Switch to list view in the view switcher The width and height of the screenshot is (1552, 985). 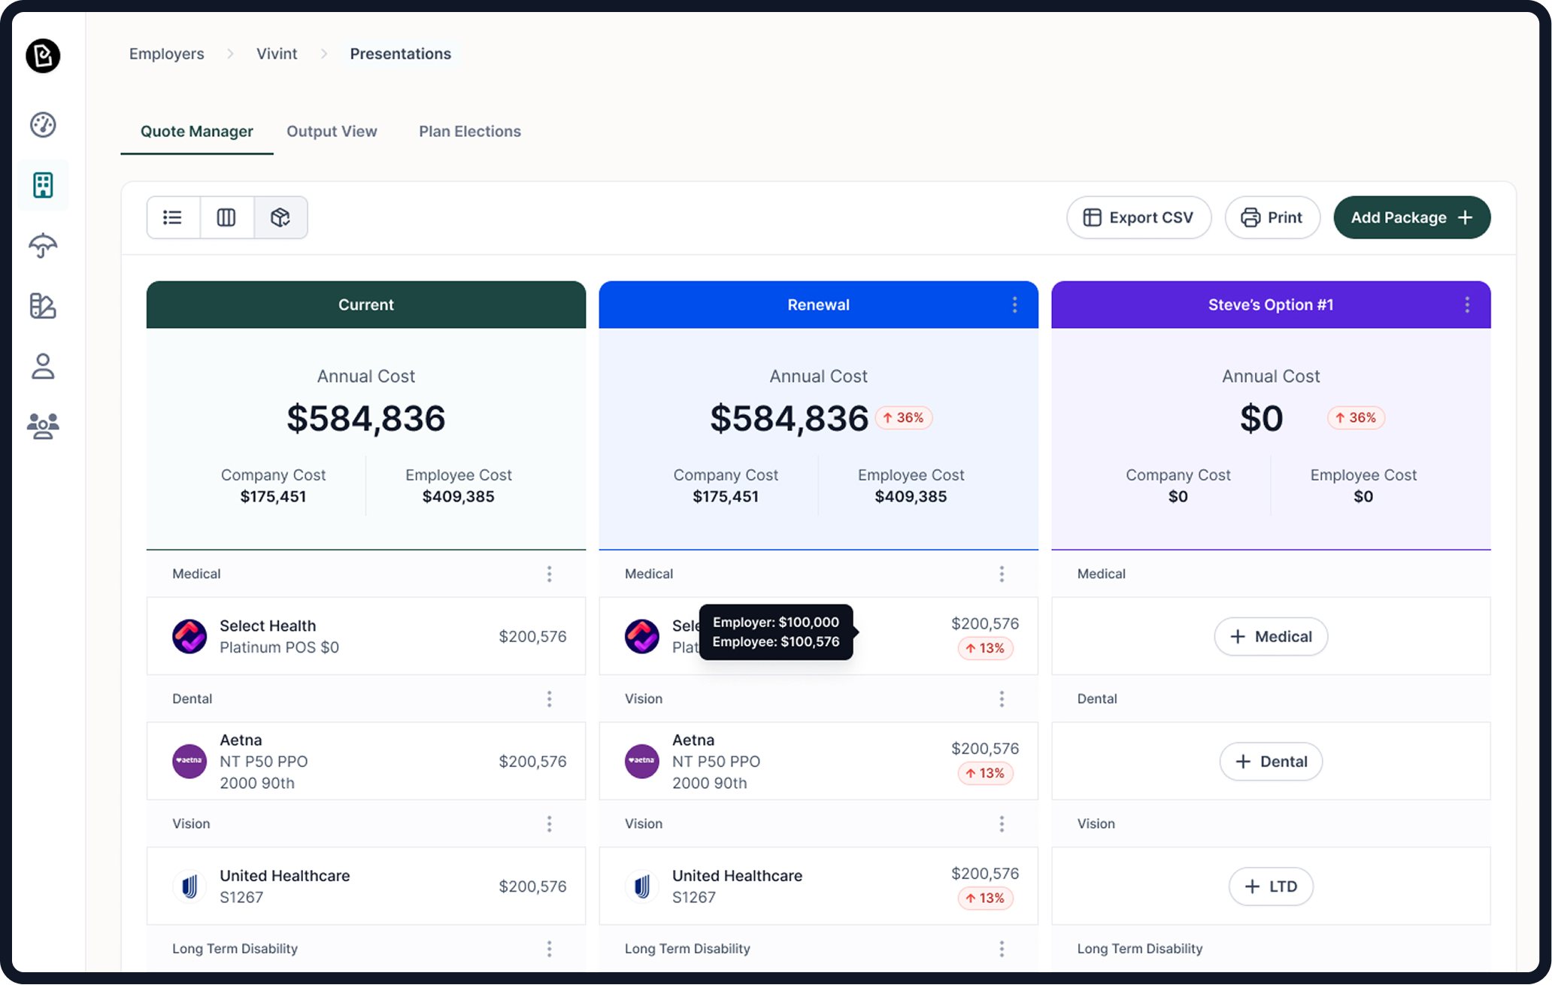(172, 217)
